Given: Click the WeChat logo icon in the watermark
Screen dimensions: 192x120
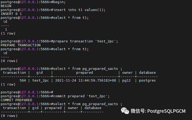Looking at the screenshot, I should (125, 111).
